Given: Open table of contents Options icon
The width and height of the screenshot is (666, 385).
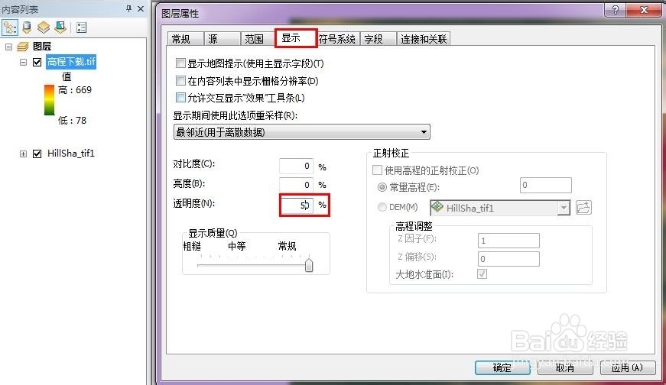Looking at the screenshot, I should click(x=81, y=28).
